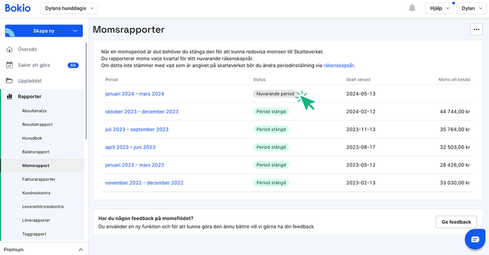Open the januari 2024 – mars 2024 period
Screen dimensions: 489x255
click(134, 94)
